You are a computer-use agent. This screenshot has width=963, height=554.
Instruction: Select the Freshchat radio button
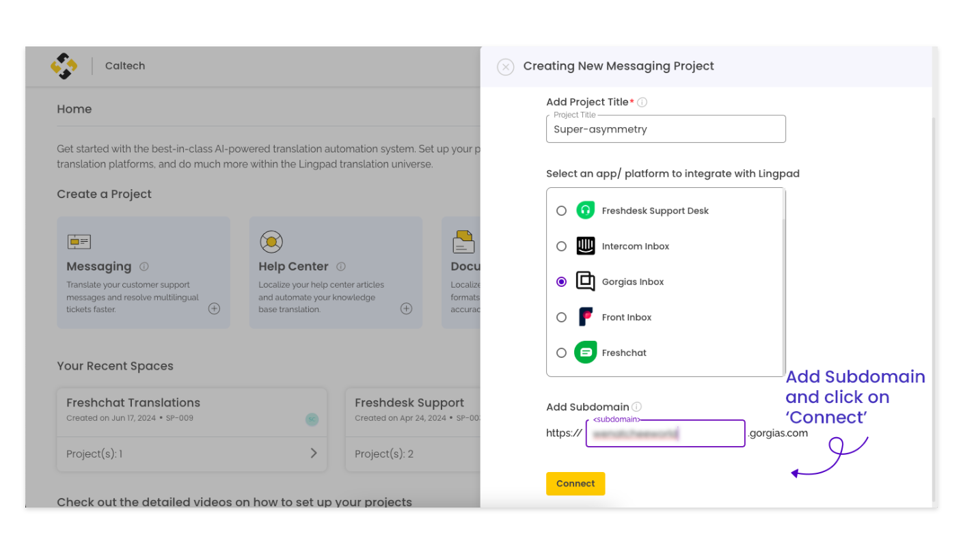(x=562, y=353)
